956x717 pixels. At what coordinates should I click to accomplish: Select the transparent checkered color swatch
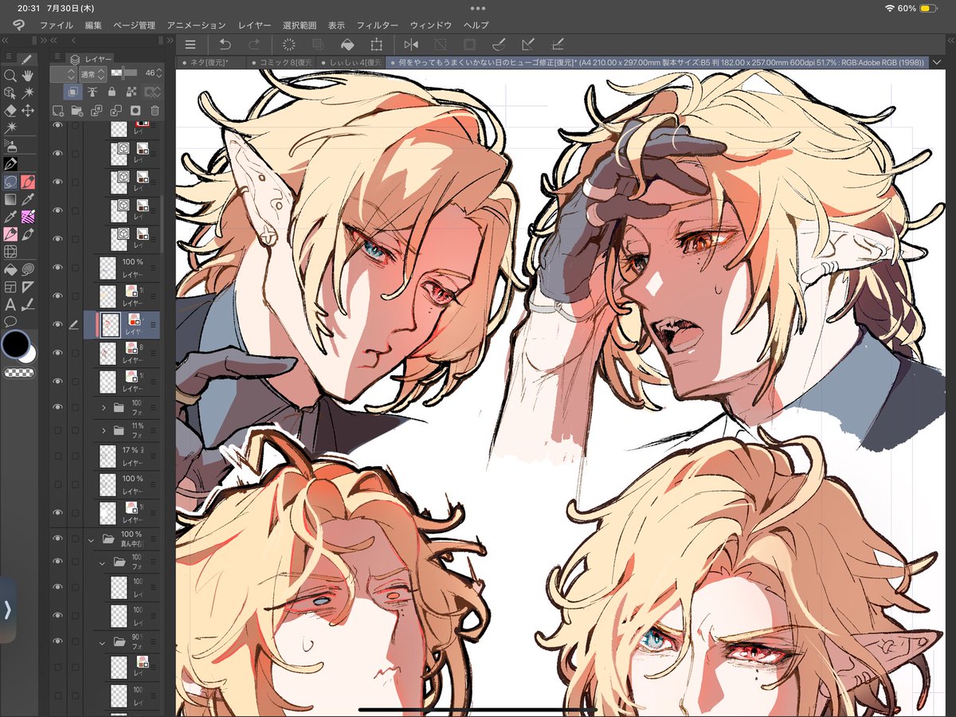pyautogui.click(x=18, y=371)
